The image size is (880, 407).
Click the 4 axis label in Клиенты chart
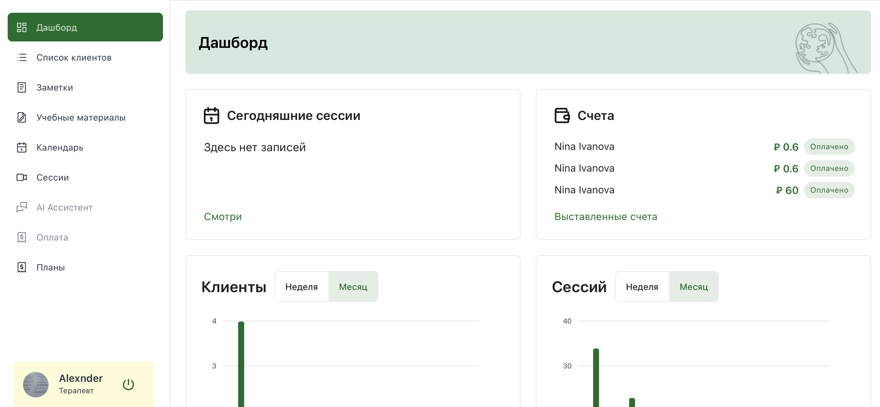point(214,321)
